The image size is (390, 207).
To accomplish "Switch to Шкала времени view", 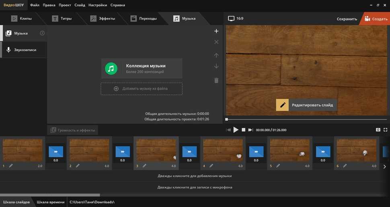I will [51, 202].
